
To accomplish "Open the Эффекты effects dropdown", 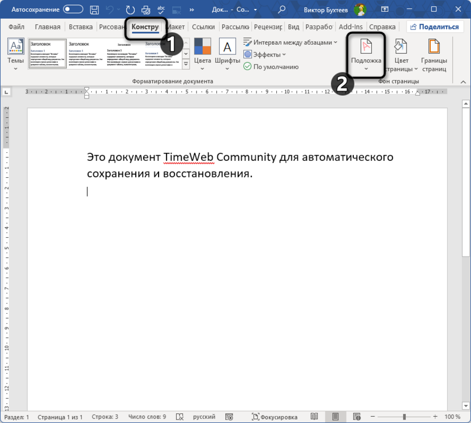I will [264, 54].
